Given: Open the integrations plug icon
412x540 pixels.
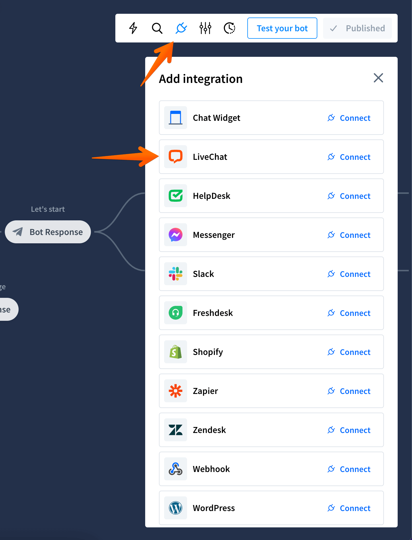Looking at the screenshot, I should 181,28.
